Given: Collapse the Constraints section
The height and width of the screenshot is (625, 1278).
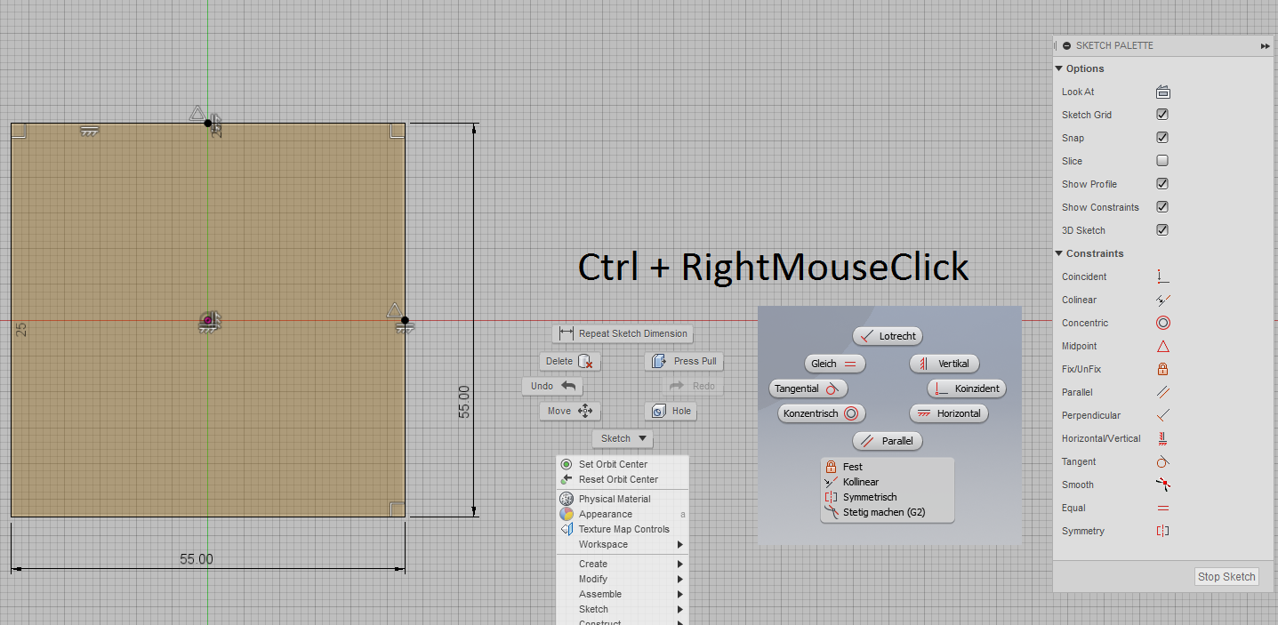Looking at the screenshot, I should 1059,253.
